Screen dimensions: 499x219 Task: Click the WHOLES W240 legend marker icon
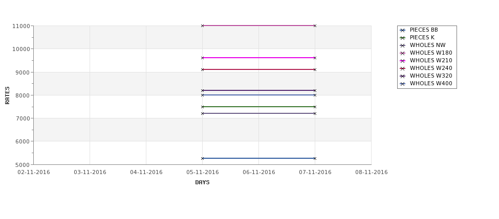point(403,68)
